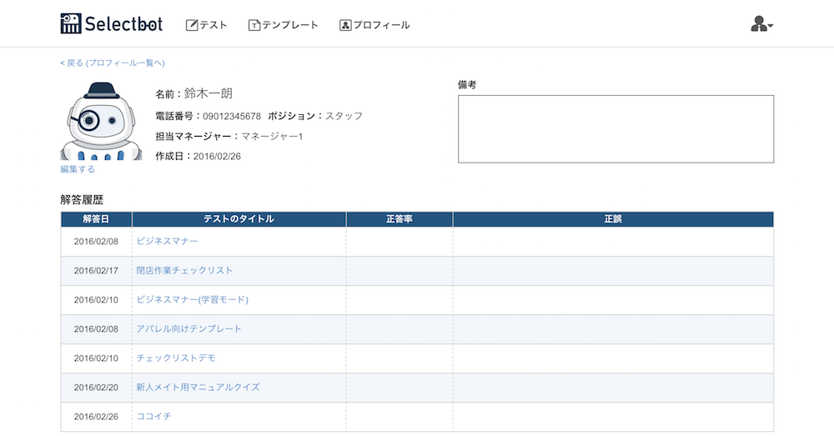Screen dimensions: 834x436
Task: Click the robot profile avatar image
Action: pyautogui.click(x=101, y=121)
